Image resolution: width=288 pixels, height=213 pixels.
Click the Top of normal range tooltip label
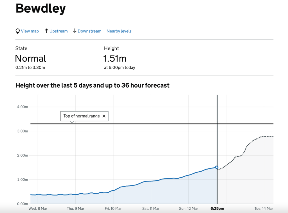click(82, 116)
